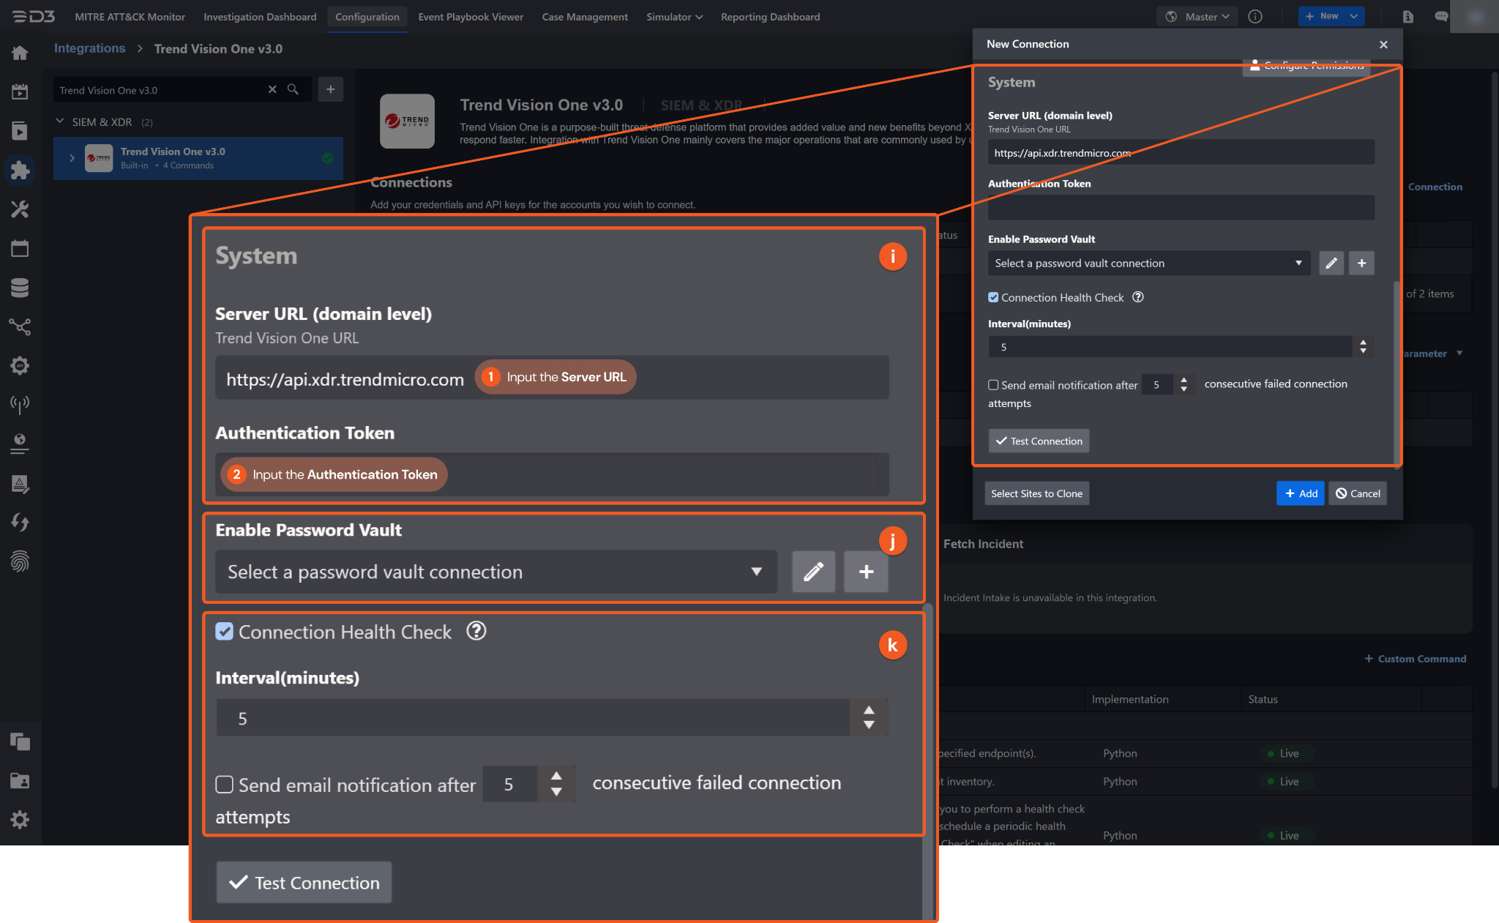The width and height of the screenshot is (1499, 923).
Task: Open the Case Management tab
Action: [x=584, y=16]
